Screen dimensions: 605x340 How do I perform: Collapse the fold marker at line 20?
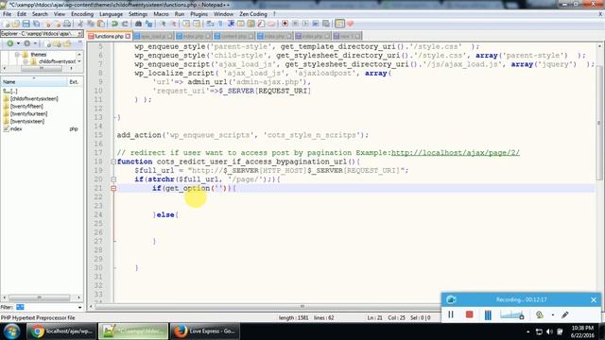[x=113, y=179]
